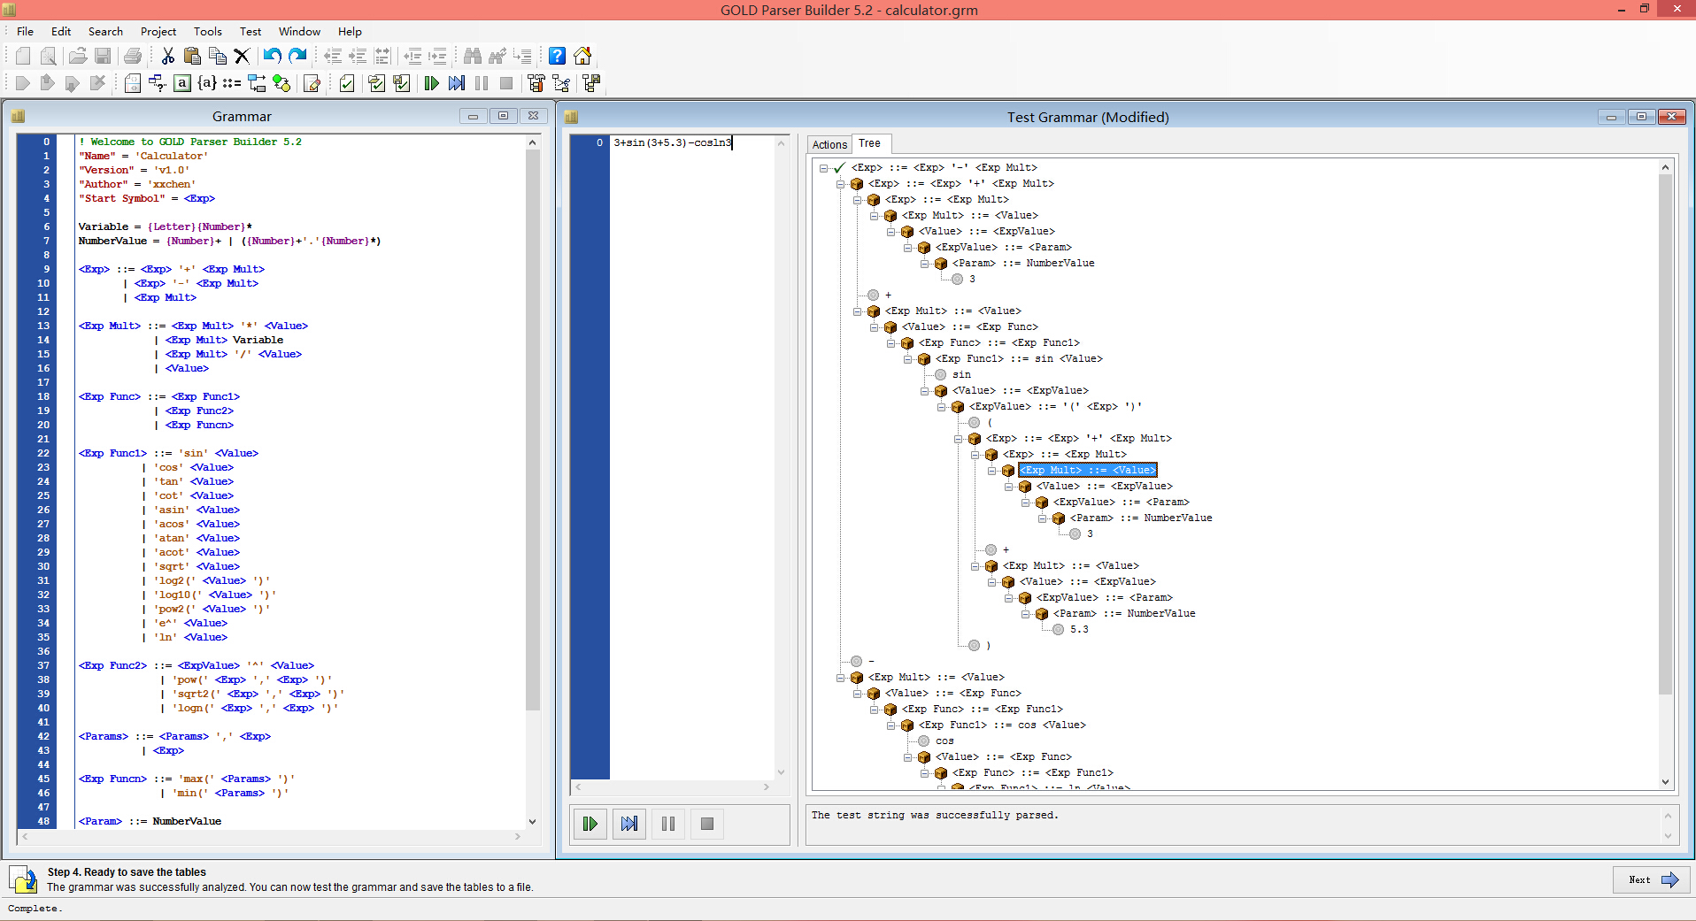Screen dimensions: 1696x921
Task: Click the Next button
Action: pos(1652,879)
